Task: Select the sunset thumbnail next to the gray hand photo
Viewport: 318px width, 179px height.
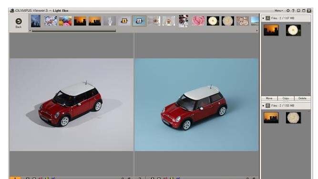Action: 95,21
